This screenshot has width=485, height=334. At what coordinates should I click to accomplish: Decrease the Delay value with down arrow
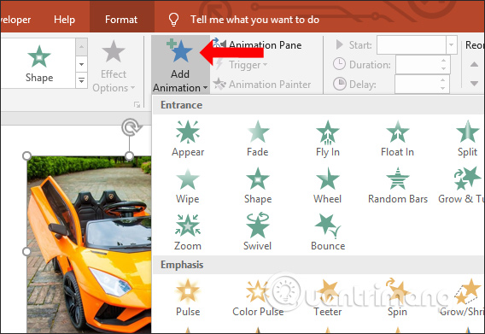pos(443,88)
